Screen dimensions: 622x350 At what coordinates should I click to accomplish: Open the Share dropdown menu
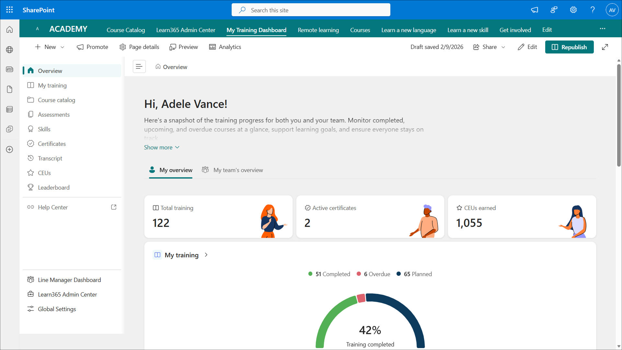pos(489,47)
